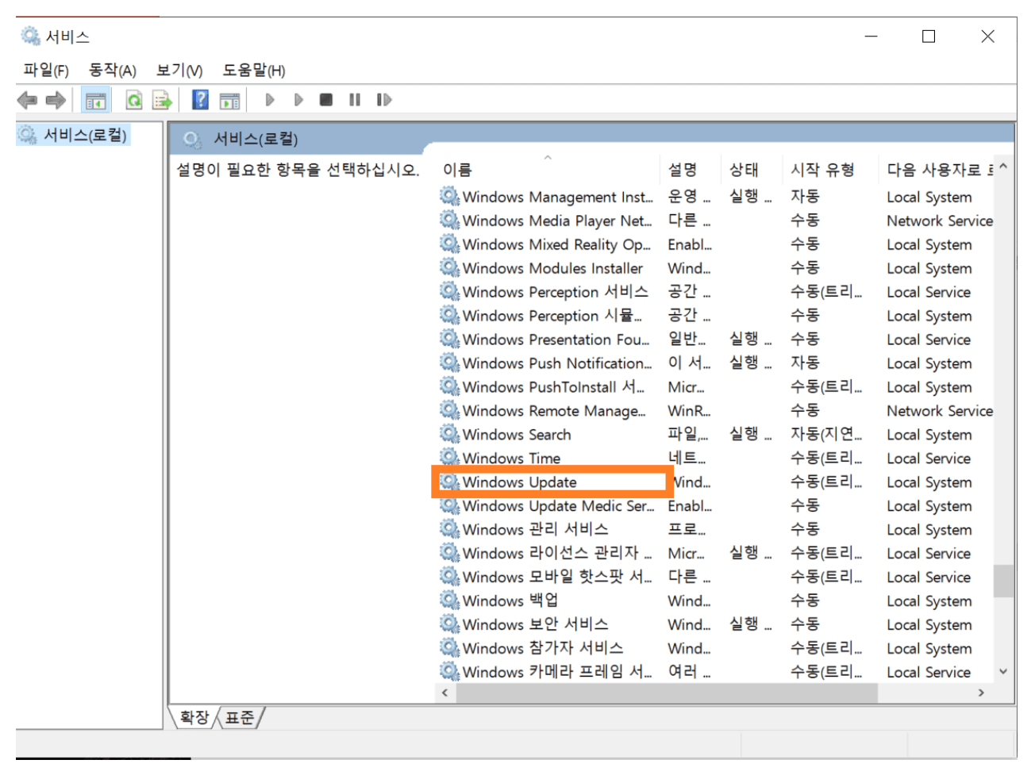Screen dimensions: 1035x779
Task: Click the services gear icon in the title bar
Action: 30,36
